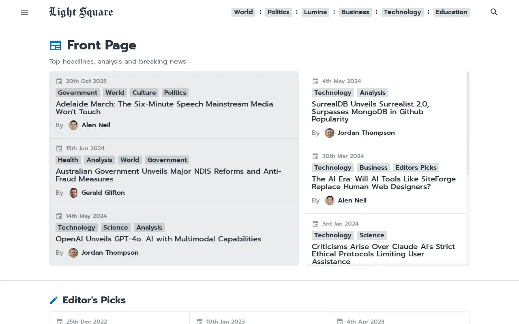Click Alen Neil's avatar on Adelaide March article

[73, 125]
